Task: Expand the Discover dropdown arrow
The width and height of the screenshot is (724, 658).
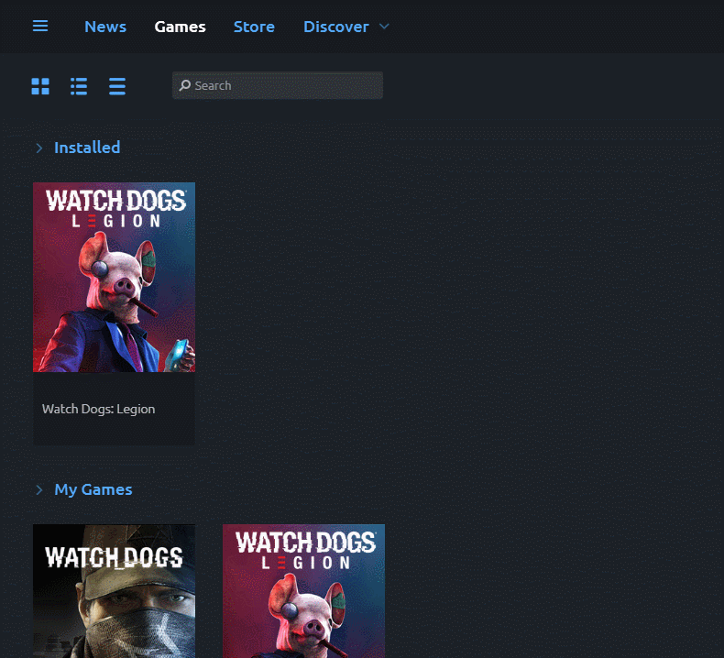Action: pos(384,27)
